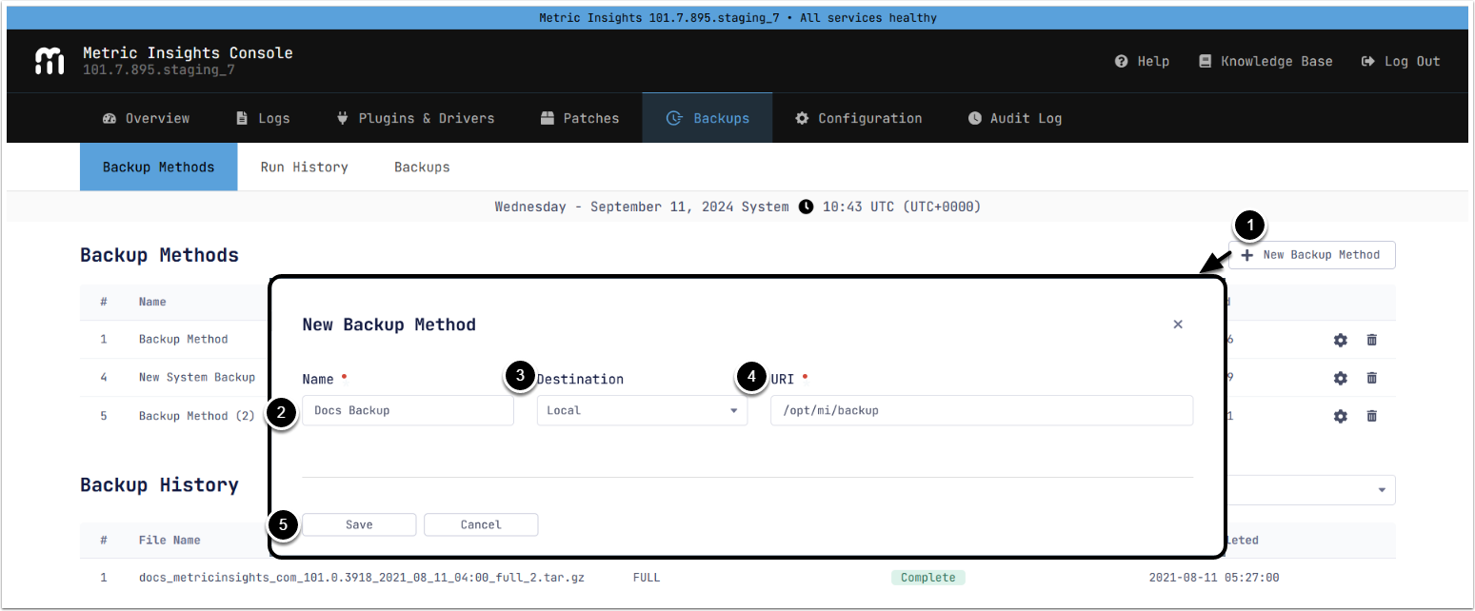The width and height of the screenshot is (1475, 611).
Task: Click the Name column header in Backup Methods
Action: pyautogui.click(x=152, y=302)
